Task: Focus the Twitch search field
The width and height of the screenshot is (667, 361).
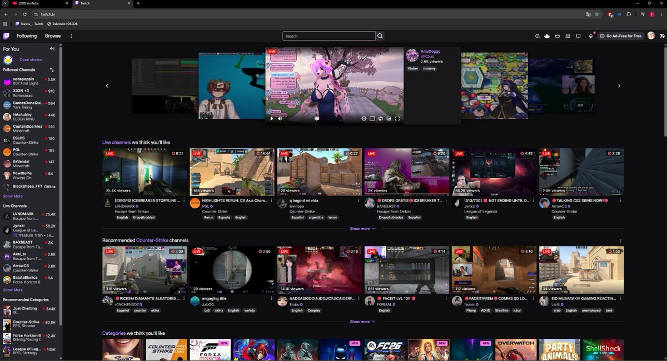Action: pyautogui.click(x=328, y=36)
